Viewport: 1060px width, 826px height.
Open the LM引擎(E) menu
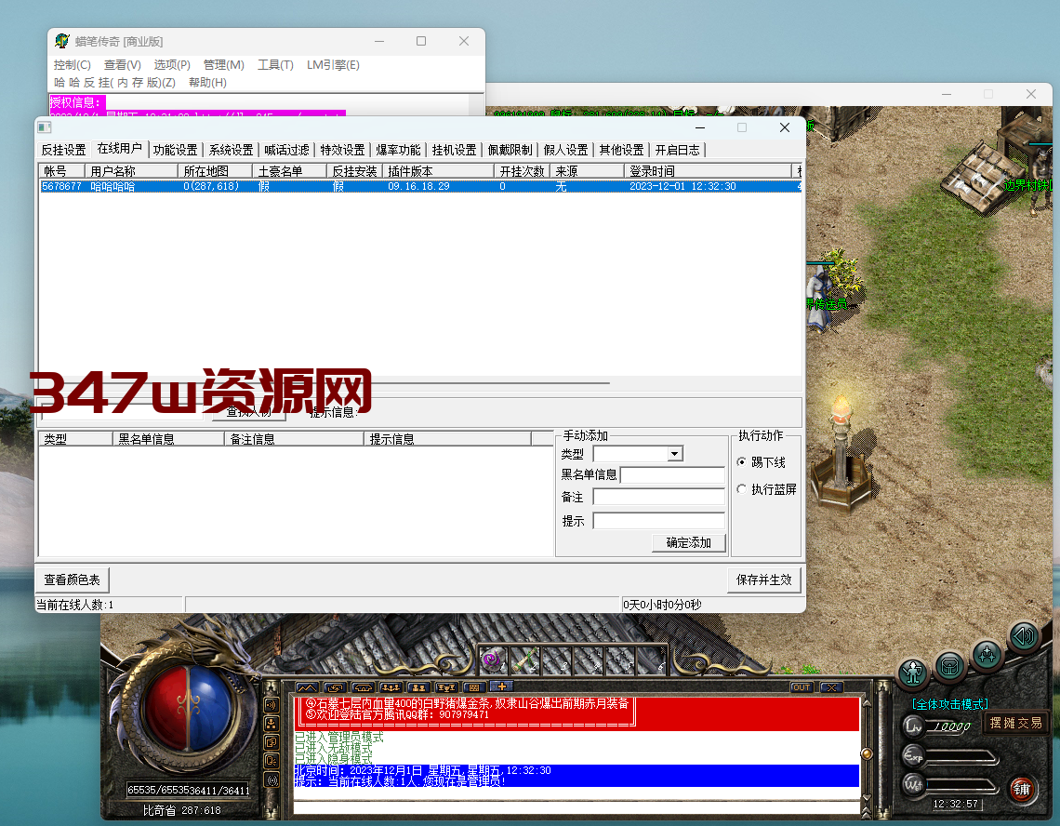tap(333, 65)
